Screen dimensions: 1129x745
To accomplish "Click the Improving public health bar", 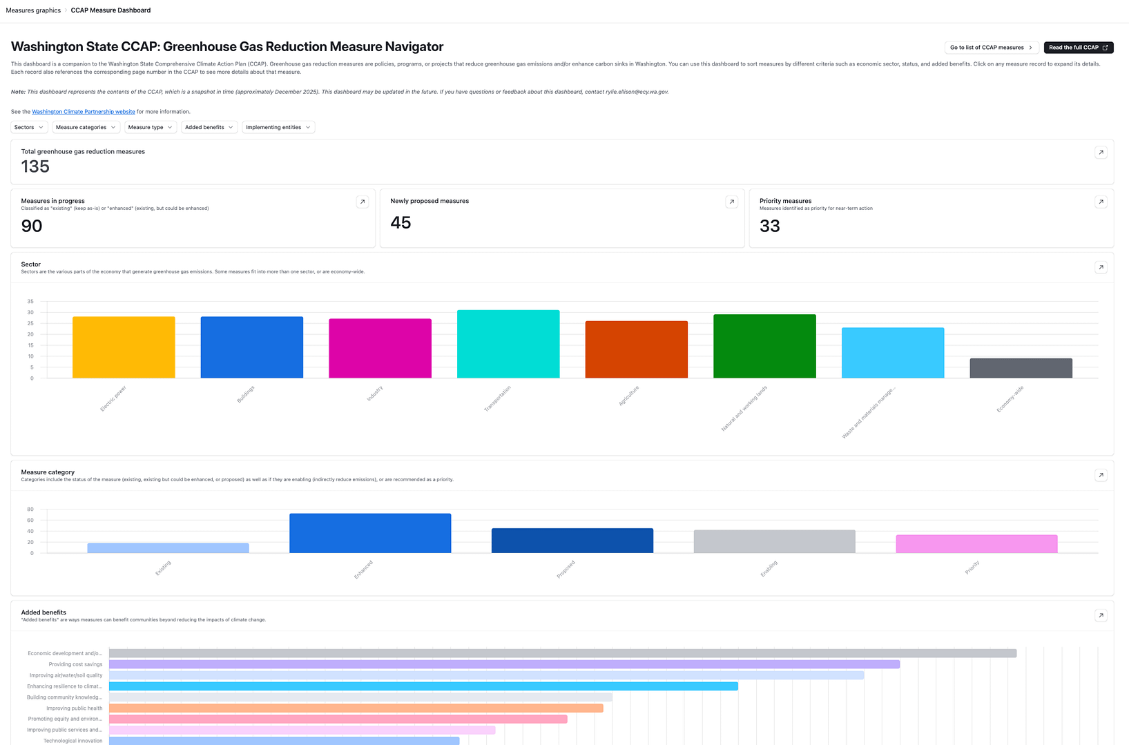I will click(356, 708).
